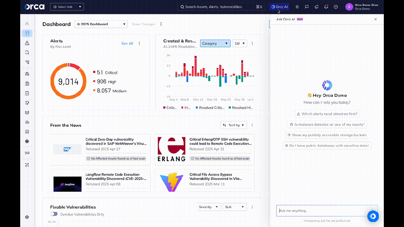Image resolution: width=404 pixels, height=227 pixels.
Task: Open Alerts widget three-dot menu
Action: (x=139, y=43)
